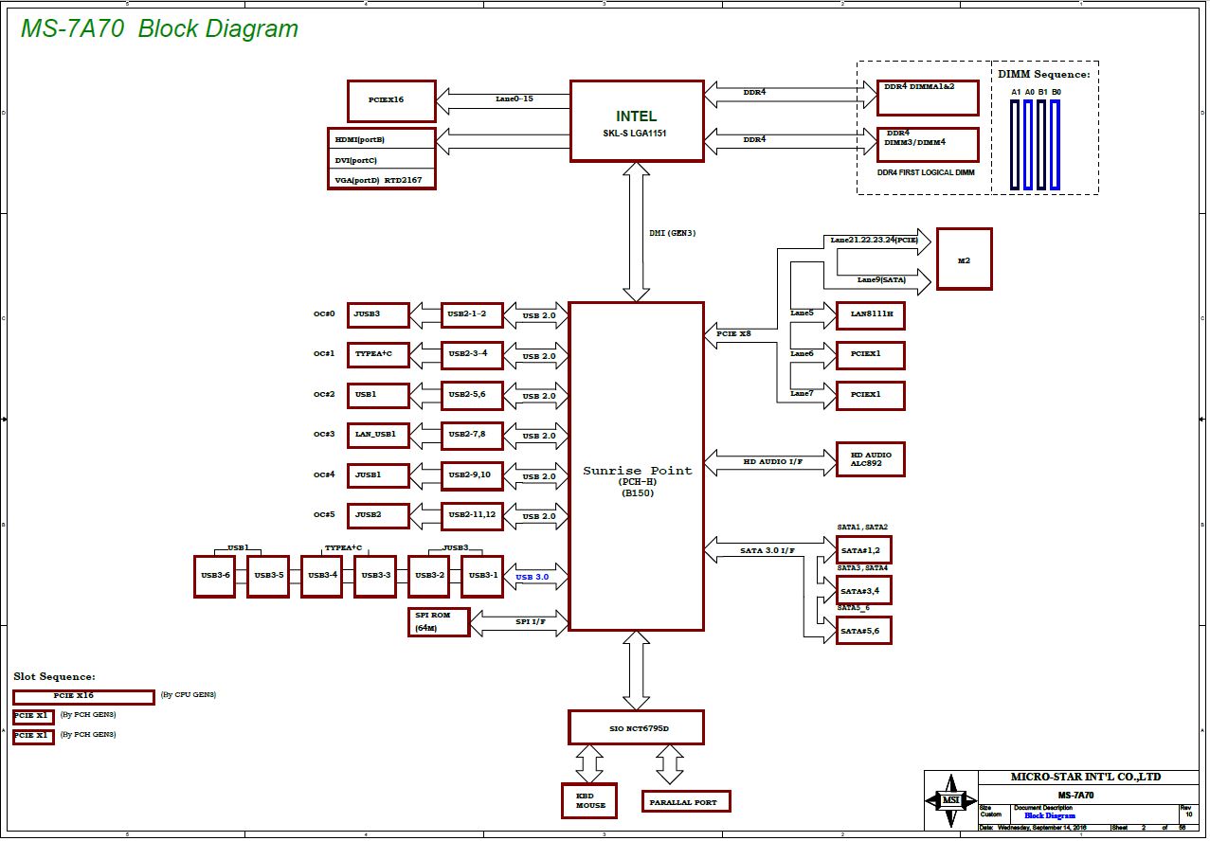Click the LAN8111H block
Screen dimensions: 1210x841
coord(870,314)
